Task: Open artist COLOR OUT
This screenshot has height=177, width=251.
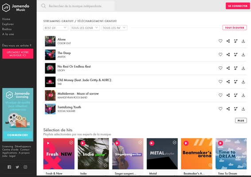Action: (x=64, y=43)
